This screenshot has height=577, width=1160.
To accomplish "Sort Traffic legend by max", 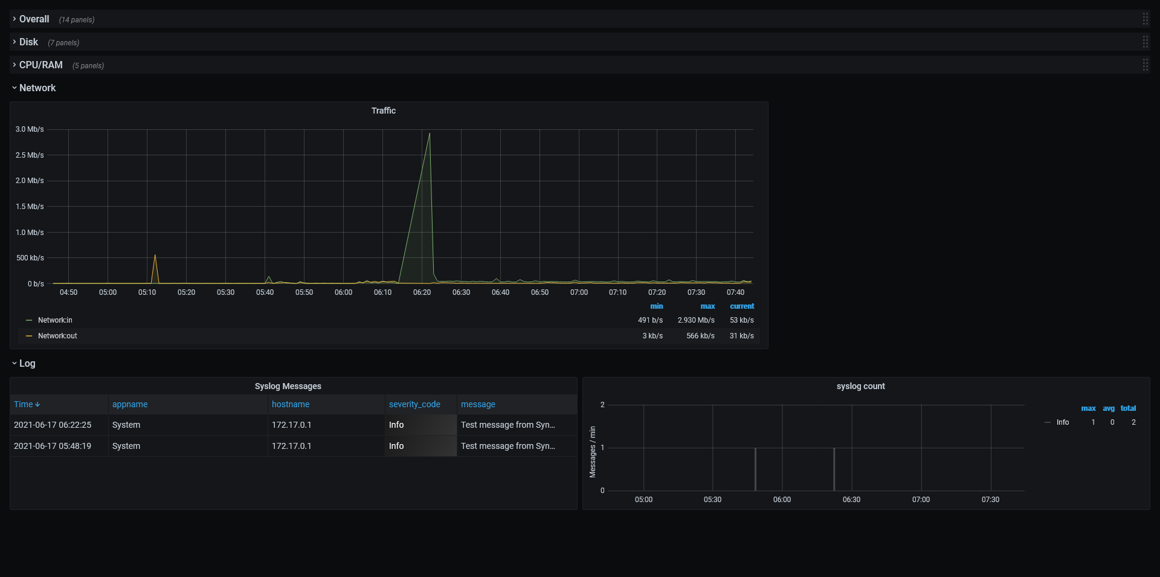I will click(x=707, y=306).
